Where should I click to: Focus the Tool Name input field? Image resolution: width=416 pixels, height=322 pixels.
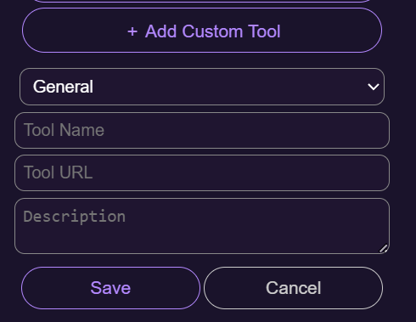(202, 130)
